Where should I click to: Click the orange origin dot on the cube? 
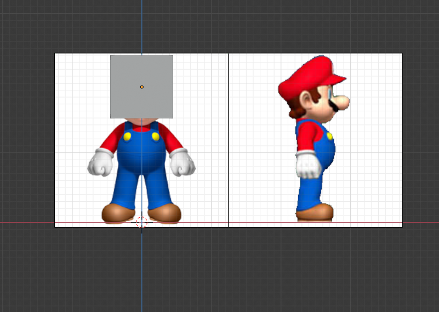click(141, 87)
